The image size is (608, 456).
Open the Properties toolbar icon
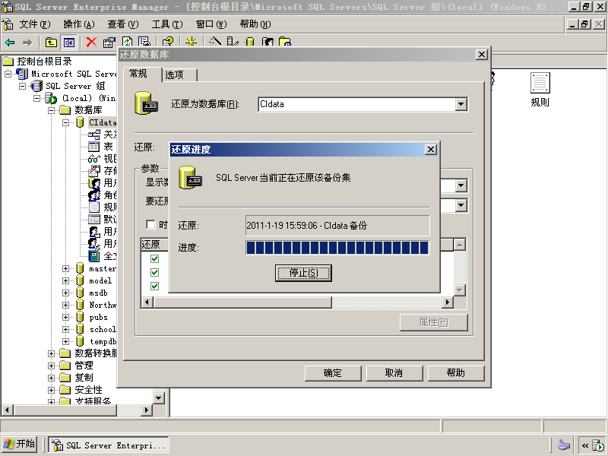109,43
